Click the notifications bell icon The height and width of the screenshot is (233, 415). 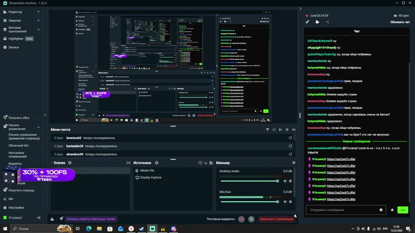coord(61,219)
